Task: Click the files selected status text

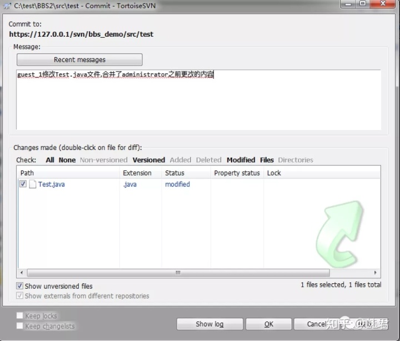Action: point(341,285)
